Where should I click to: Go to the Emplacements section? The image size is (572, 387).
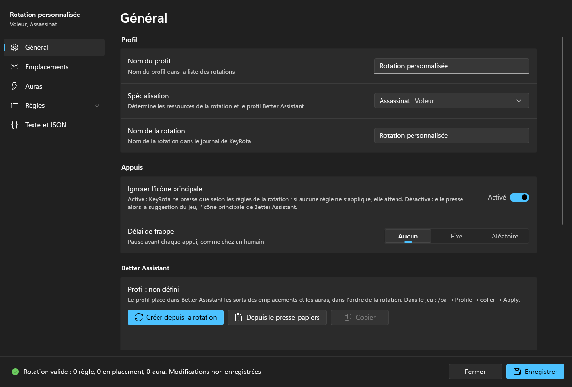click(x=54, y=67)
